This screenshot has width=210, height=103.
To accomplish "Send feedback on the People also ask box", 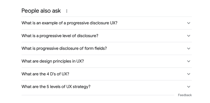I will (x=185, y=95).
